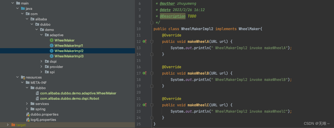334x128 pixels.
Task: Open com.alibaba.dubbo.demo.dspi.Robot file
Action: pos(70,98)
